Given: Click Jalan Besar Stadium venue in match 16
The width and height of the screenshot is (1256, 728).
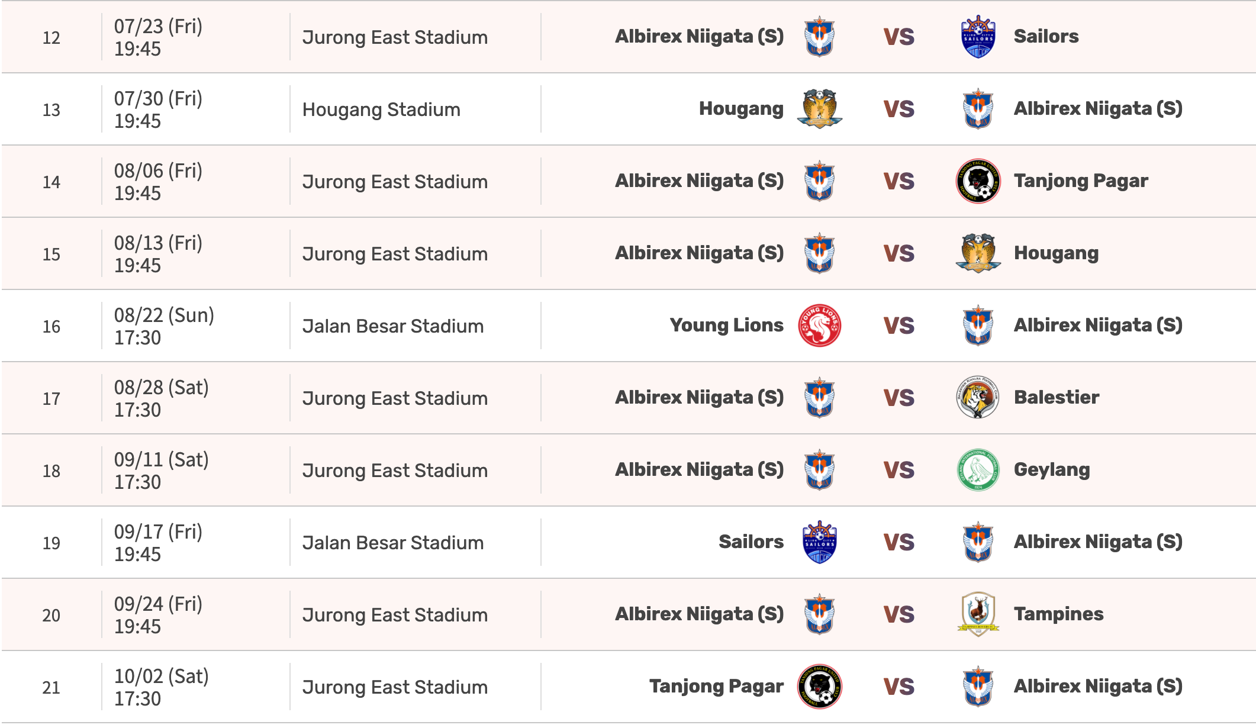Looking at the screenshot, I should tap(392, 326).
